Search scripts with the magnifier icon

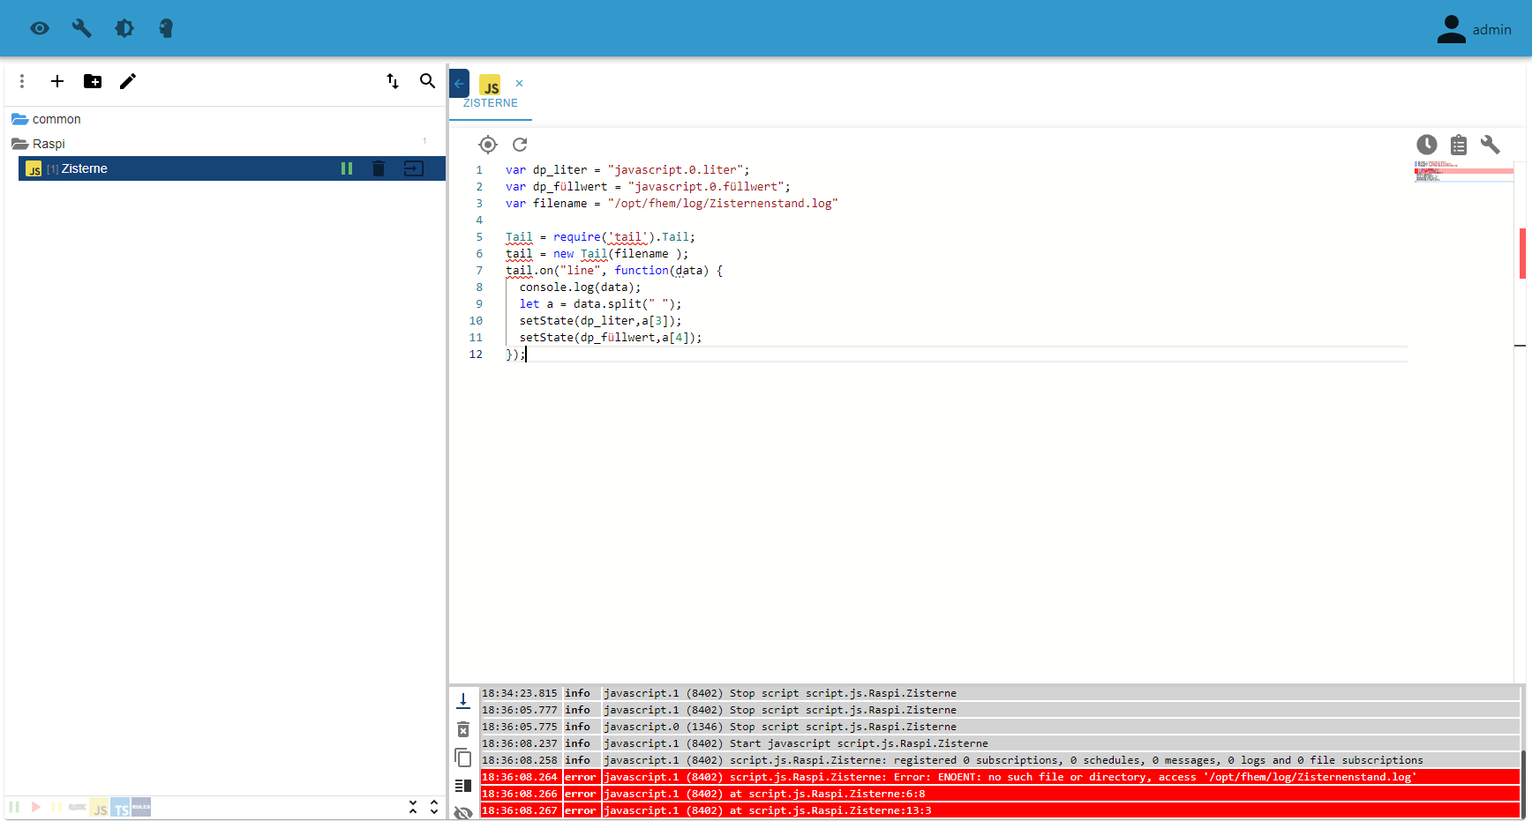428,81
